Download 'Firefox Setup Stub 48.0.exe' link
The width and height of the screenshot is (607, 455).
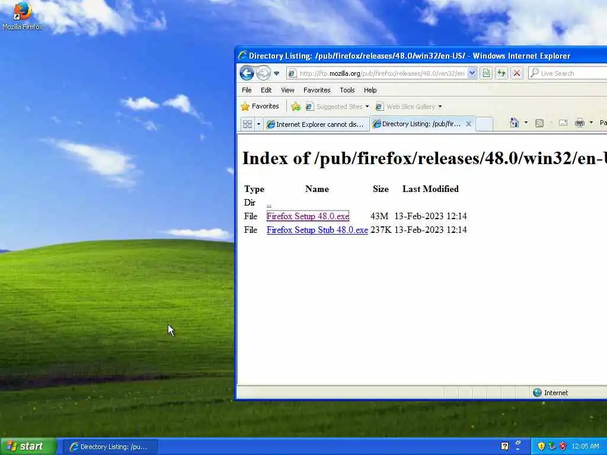(x=317, y=230)
